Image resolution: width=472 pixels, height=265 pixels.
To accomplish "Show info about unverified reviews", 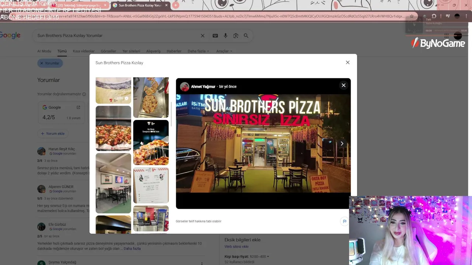I will (84, 94).
